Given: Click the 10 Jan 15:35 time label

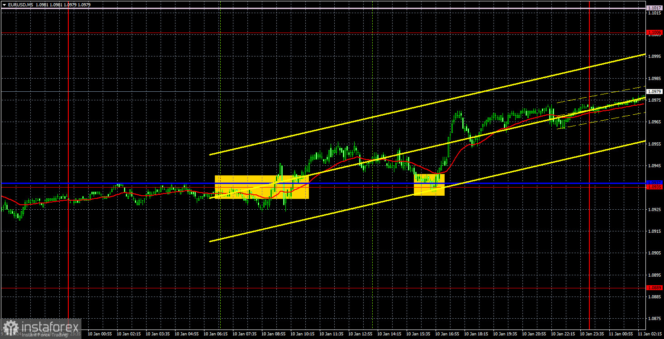Looking at the screenshot, I should [418, 334].
